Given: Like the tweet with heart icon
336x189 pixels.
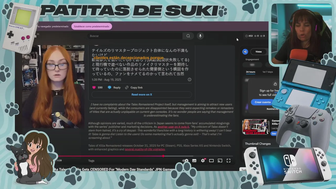Looking at the screenshot, I should [x=94, y=87].
